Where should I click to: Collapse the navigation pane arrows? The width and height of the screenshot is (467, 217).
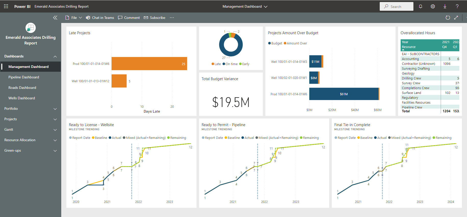55,18
